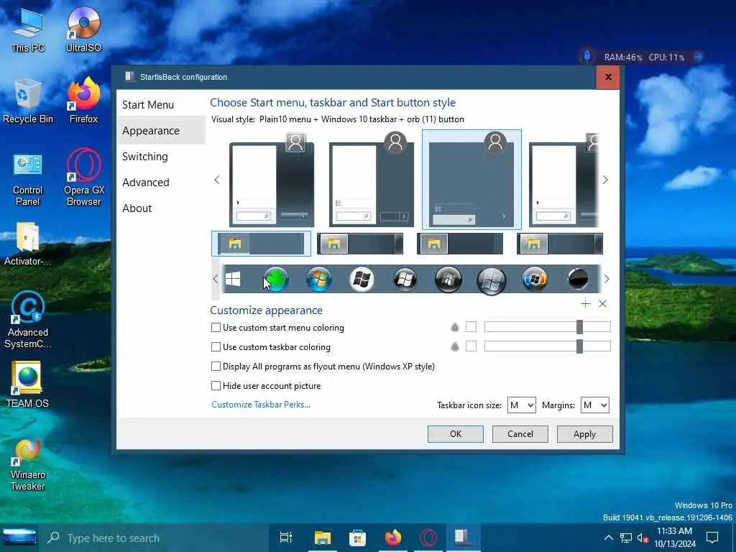The image size is (736, 552).
Task: Click the Cancel button
Action: pos(520,434)
